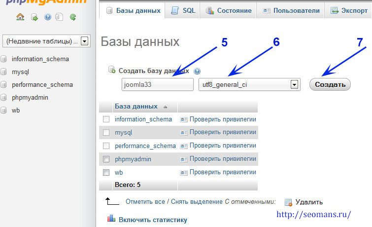372x227 pixels.
Task: Click the log out icon in sidebar
Action: point(34,17)
